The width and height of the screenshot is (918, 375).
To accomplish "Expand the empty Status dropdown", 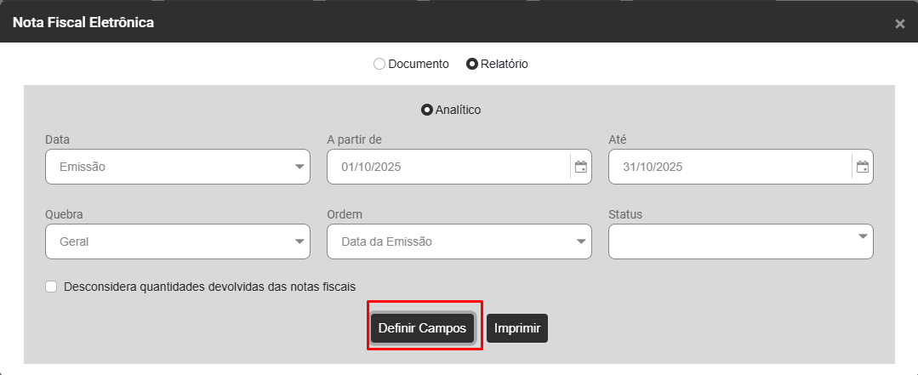I will (x=740, y=241).
